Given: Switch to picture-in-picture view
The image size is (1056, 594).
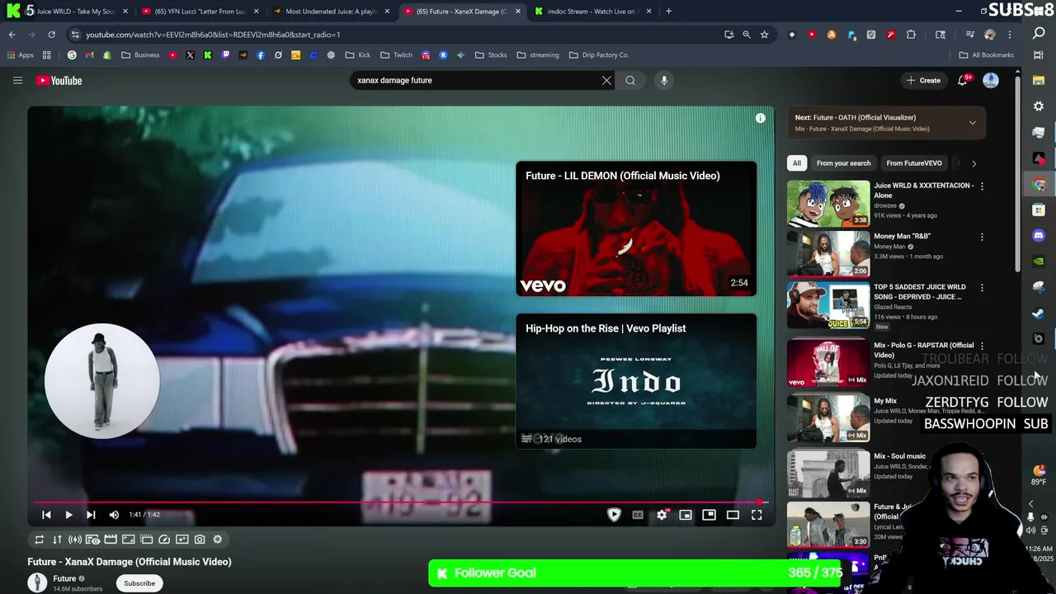Looking at the screenshot, I should click(709, 515).
